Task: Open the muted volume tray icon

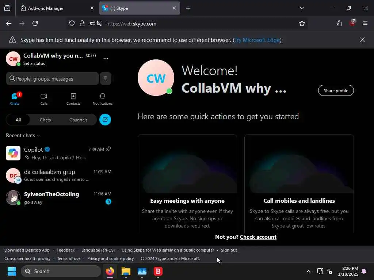Action: pos(329,271)
